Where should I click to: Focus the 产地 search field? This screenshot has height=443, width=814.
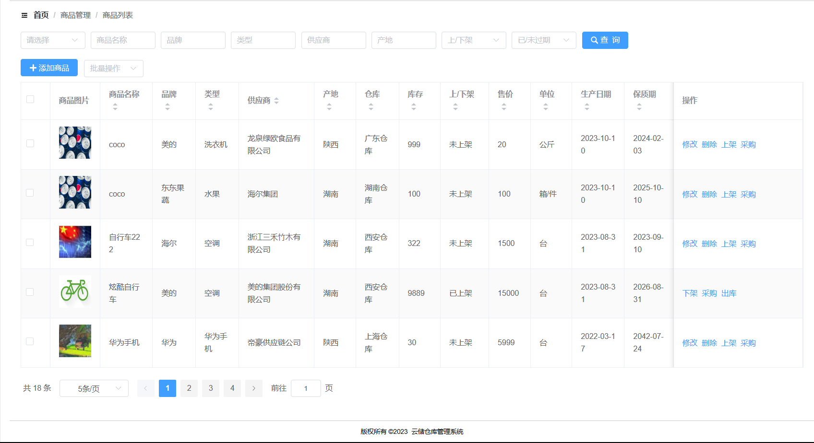(x=404, y=40)
